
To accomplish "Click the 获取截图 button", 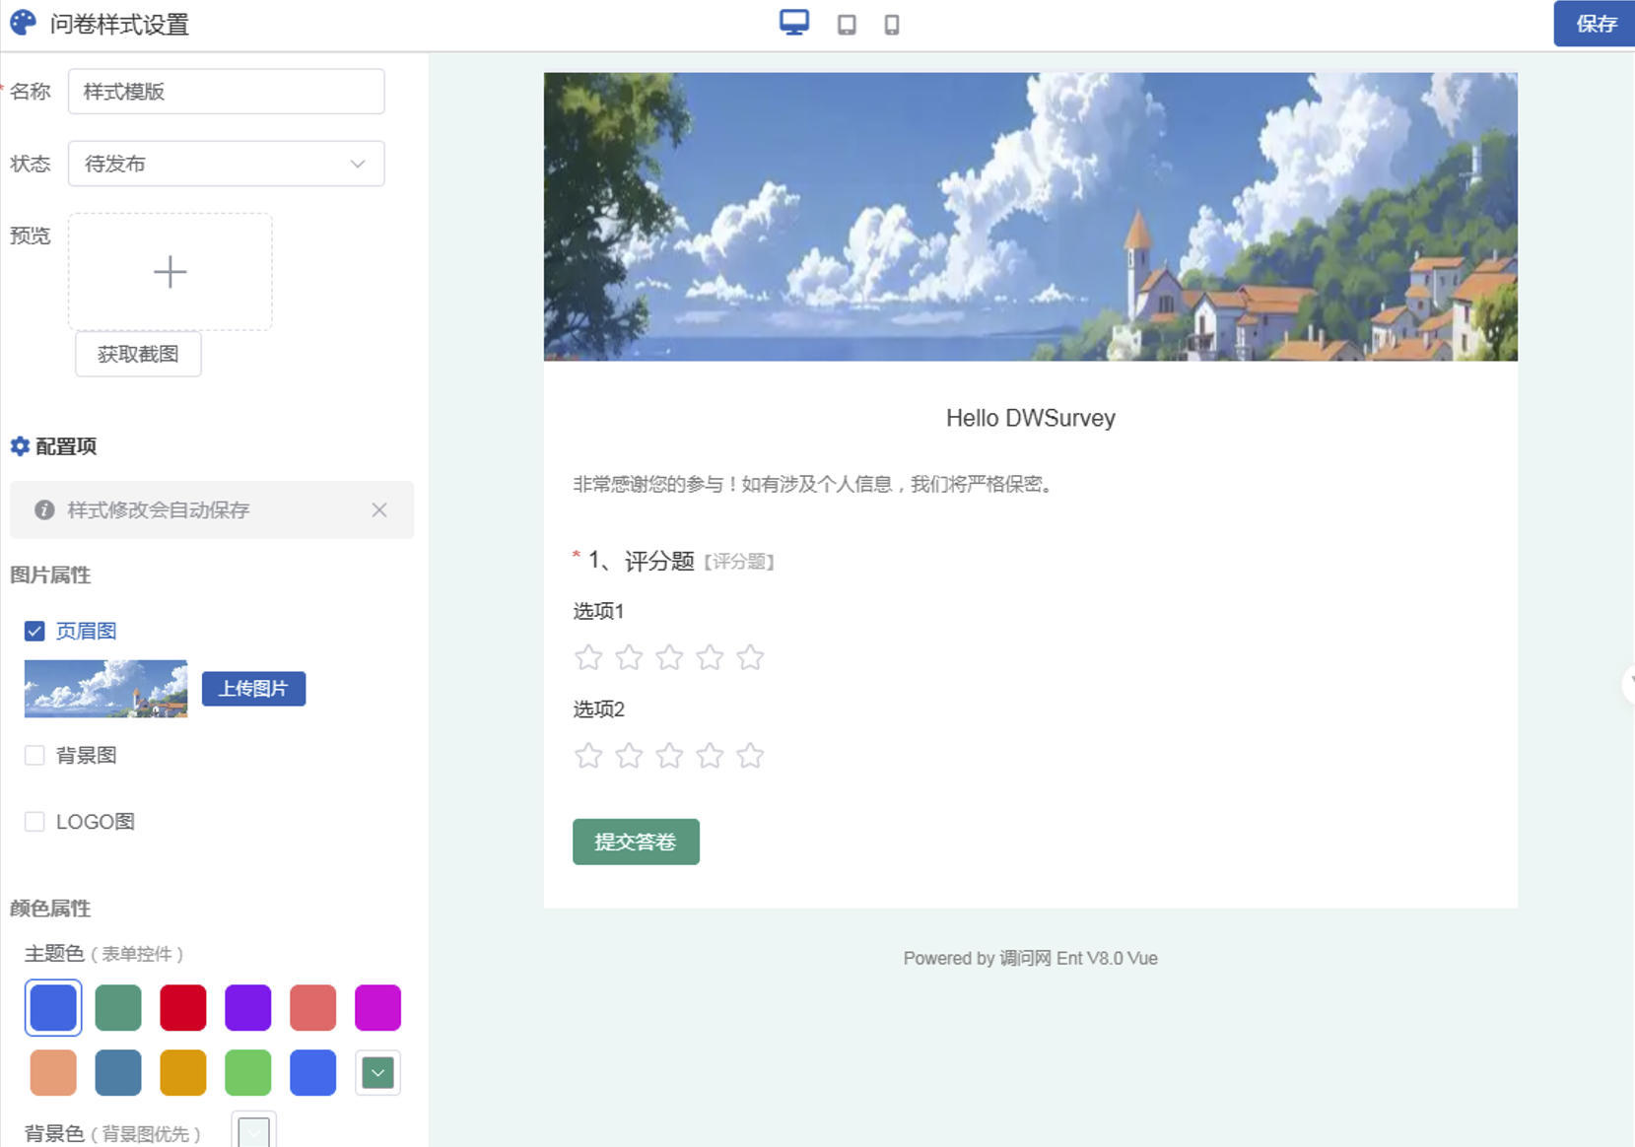I will (138, 354).
